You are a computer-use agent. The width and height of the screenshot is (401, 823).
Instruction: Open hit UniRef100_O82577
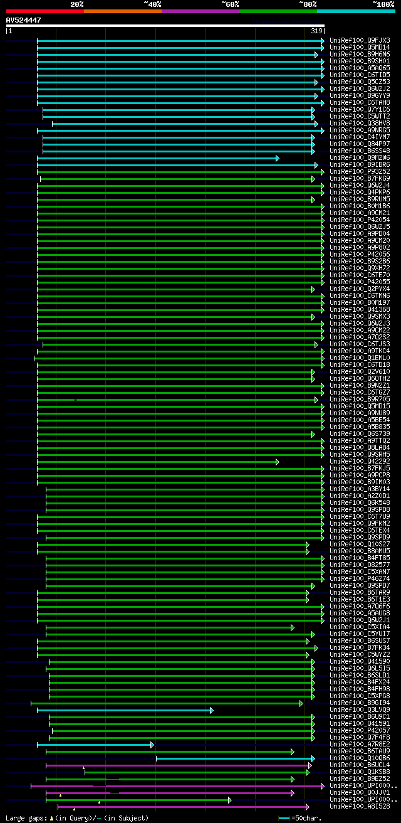coord(360,565)
